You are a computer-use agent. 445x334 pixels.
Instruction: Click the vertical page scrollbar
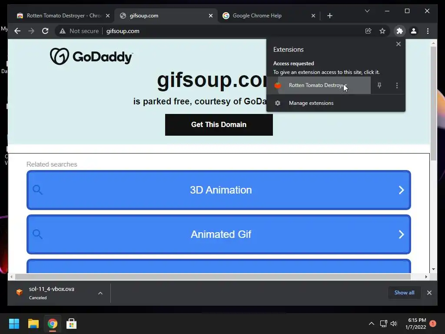tap(433, 104)
